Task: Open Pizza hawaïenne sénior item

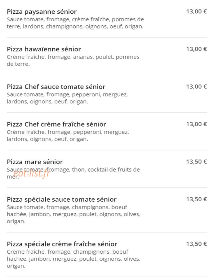Action: tap(44, 49)
